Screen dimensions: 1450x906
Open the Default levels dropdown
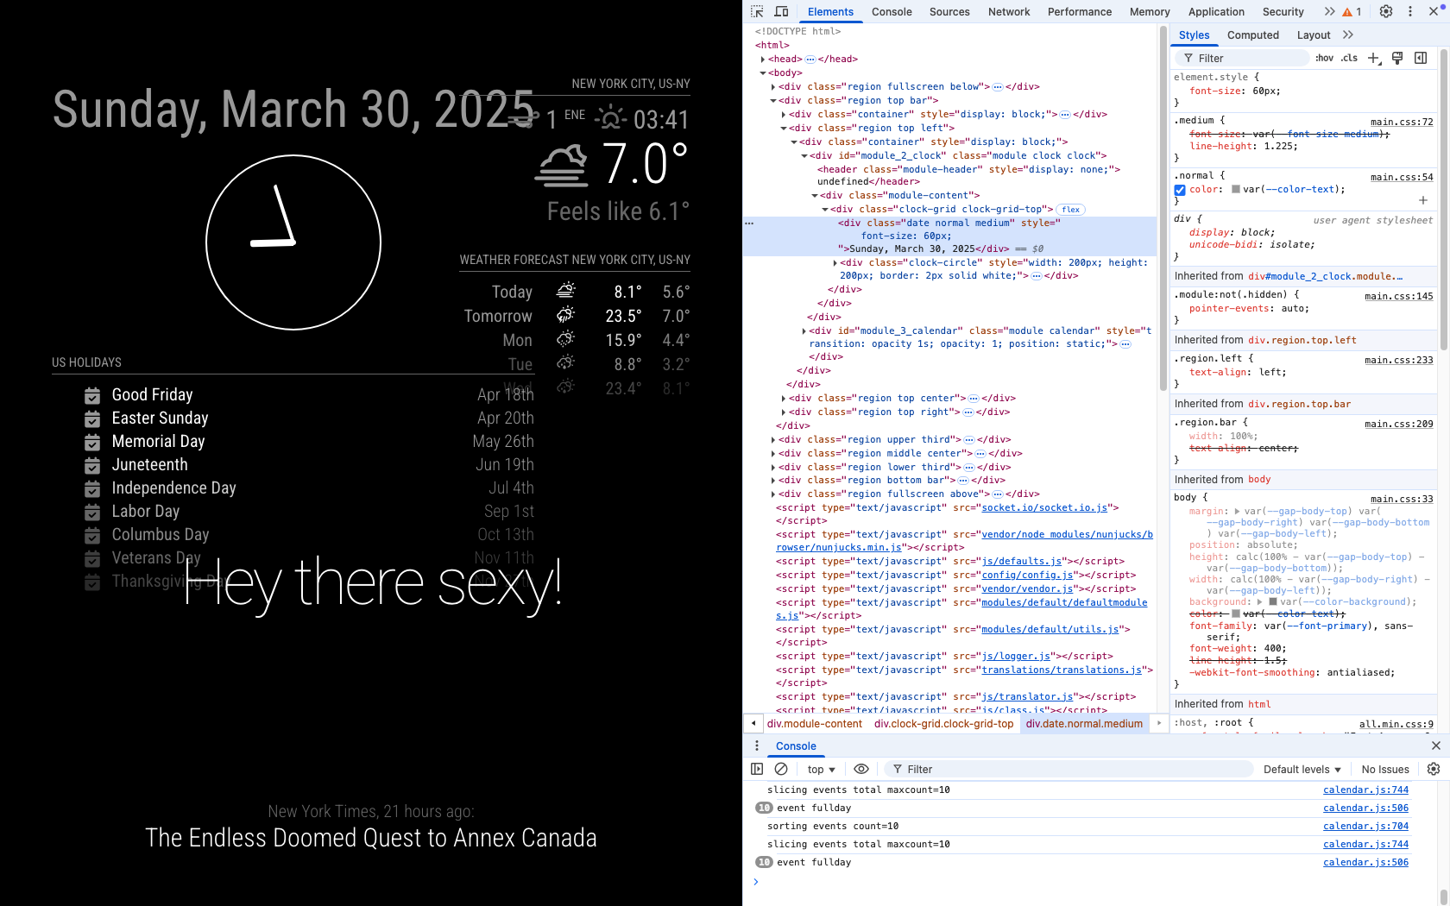(1302, 769)
